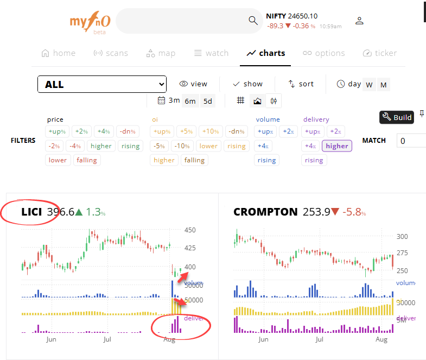Click the myfnO beta logo
426x360 pixels.
[x=90, y=22]
